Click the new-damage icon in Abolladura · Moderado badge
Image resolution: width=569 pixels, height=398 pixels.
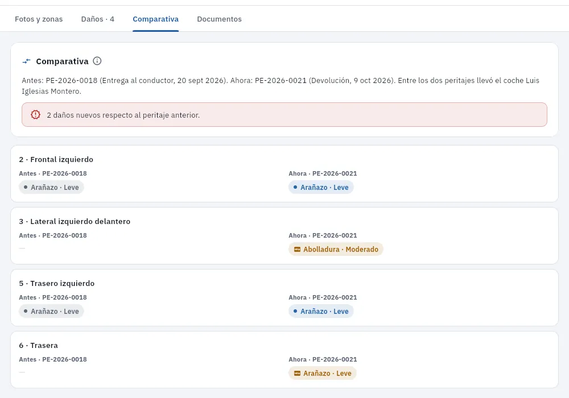click(x=297, y=250)
